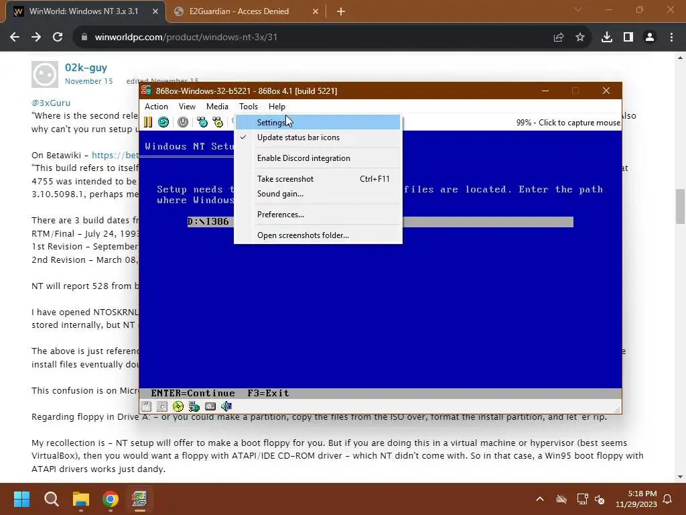The height and width of the screenshot is (515, 686).
Task: Click the sound speaker status bar icon
Action: pyautogui.click(x=226, y=406)
